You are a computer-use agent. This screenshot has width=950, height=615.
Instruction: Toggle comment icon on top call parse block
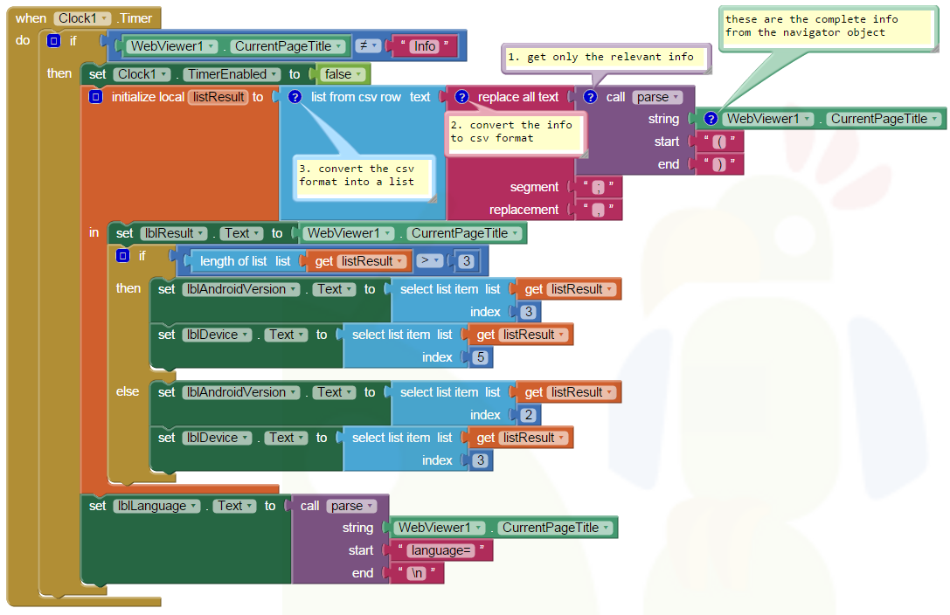591,97
